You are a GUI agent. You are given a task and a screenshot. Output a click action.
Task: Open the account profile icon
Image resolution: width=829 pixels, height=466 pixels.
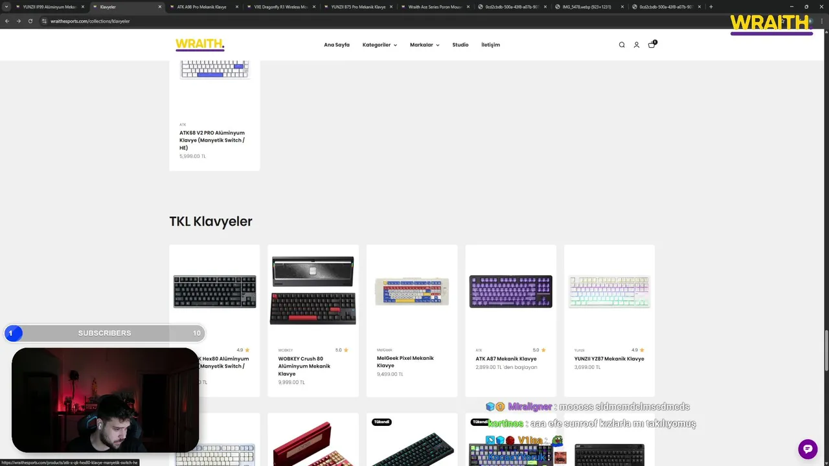637,45
